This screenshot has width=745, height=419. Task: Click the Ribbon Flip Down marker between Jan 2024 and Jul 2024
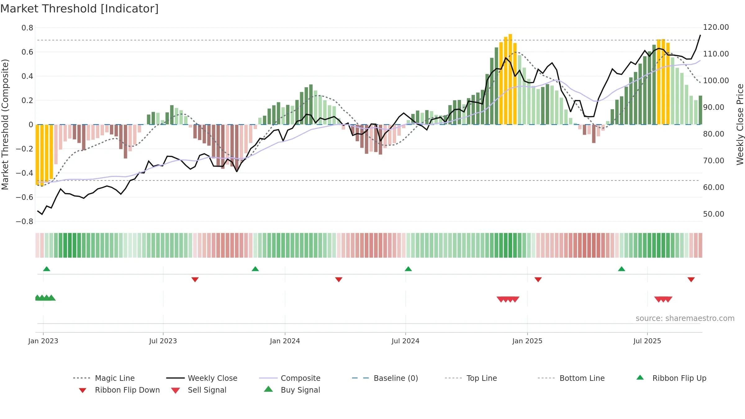[339, 280]
